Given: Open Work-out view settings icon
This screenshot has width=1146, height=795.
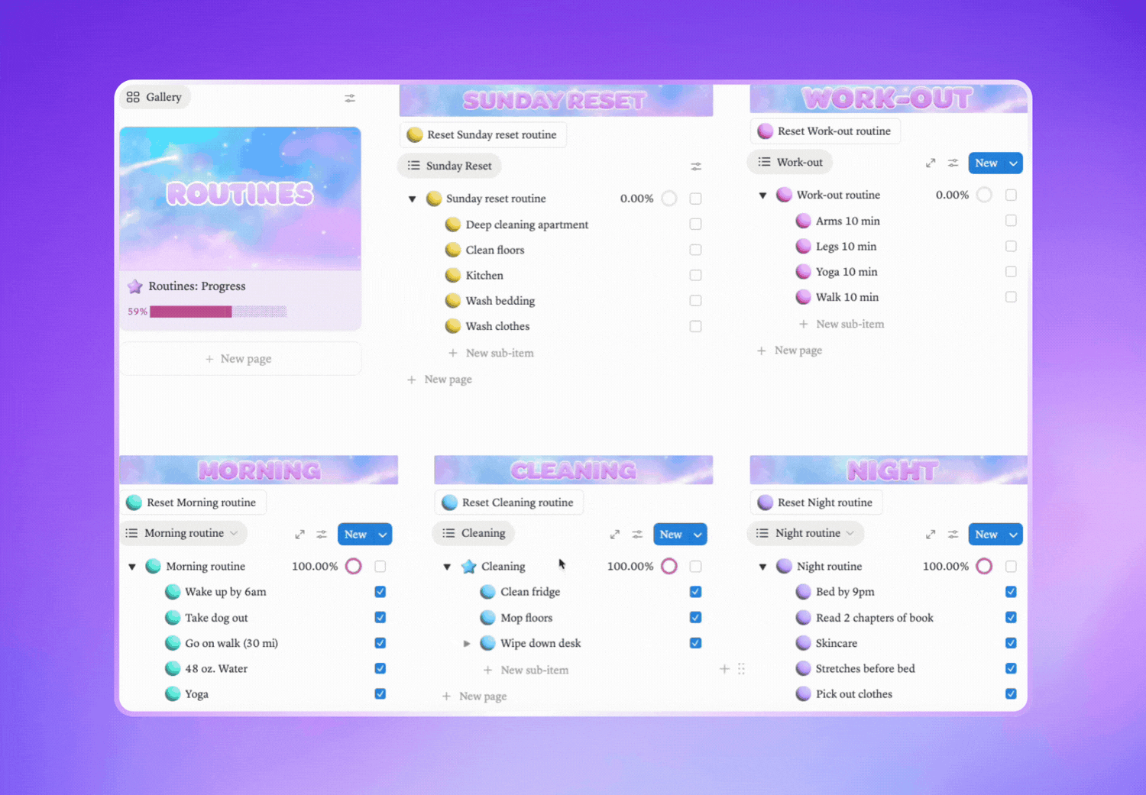Looking at the screenshot, I should (x=953, y=163).
